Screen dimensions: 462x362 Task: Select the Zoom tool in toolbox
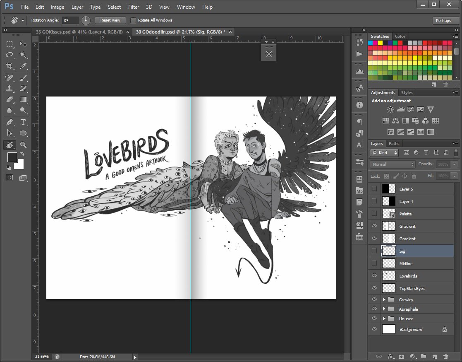click(x=23, y=145)
